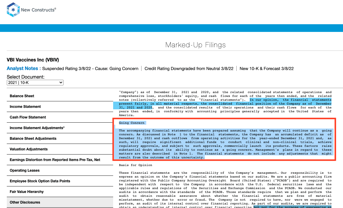Open Valuation Adjustments in sidebar

click(60, 149)
